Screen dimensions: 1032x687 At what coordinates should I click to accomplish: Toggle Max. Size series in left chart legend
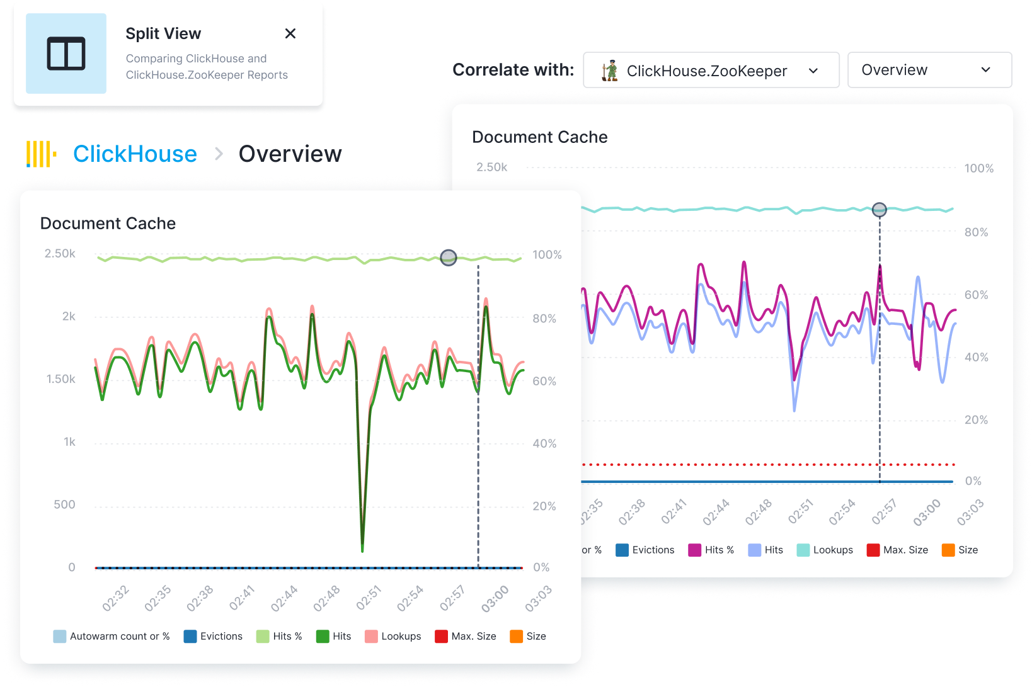click(466, 636)
